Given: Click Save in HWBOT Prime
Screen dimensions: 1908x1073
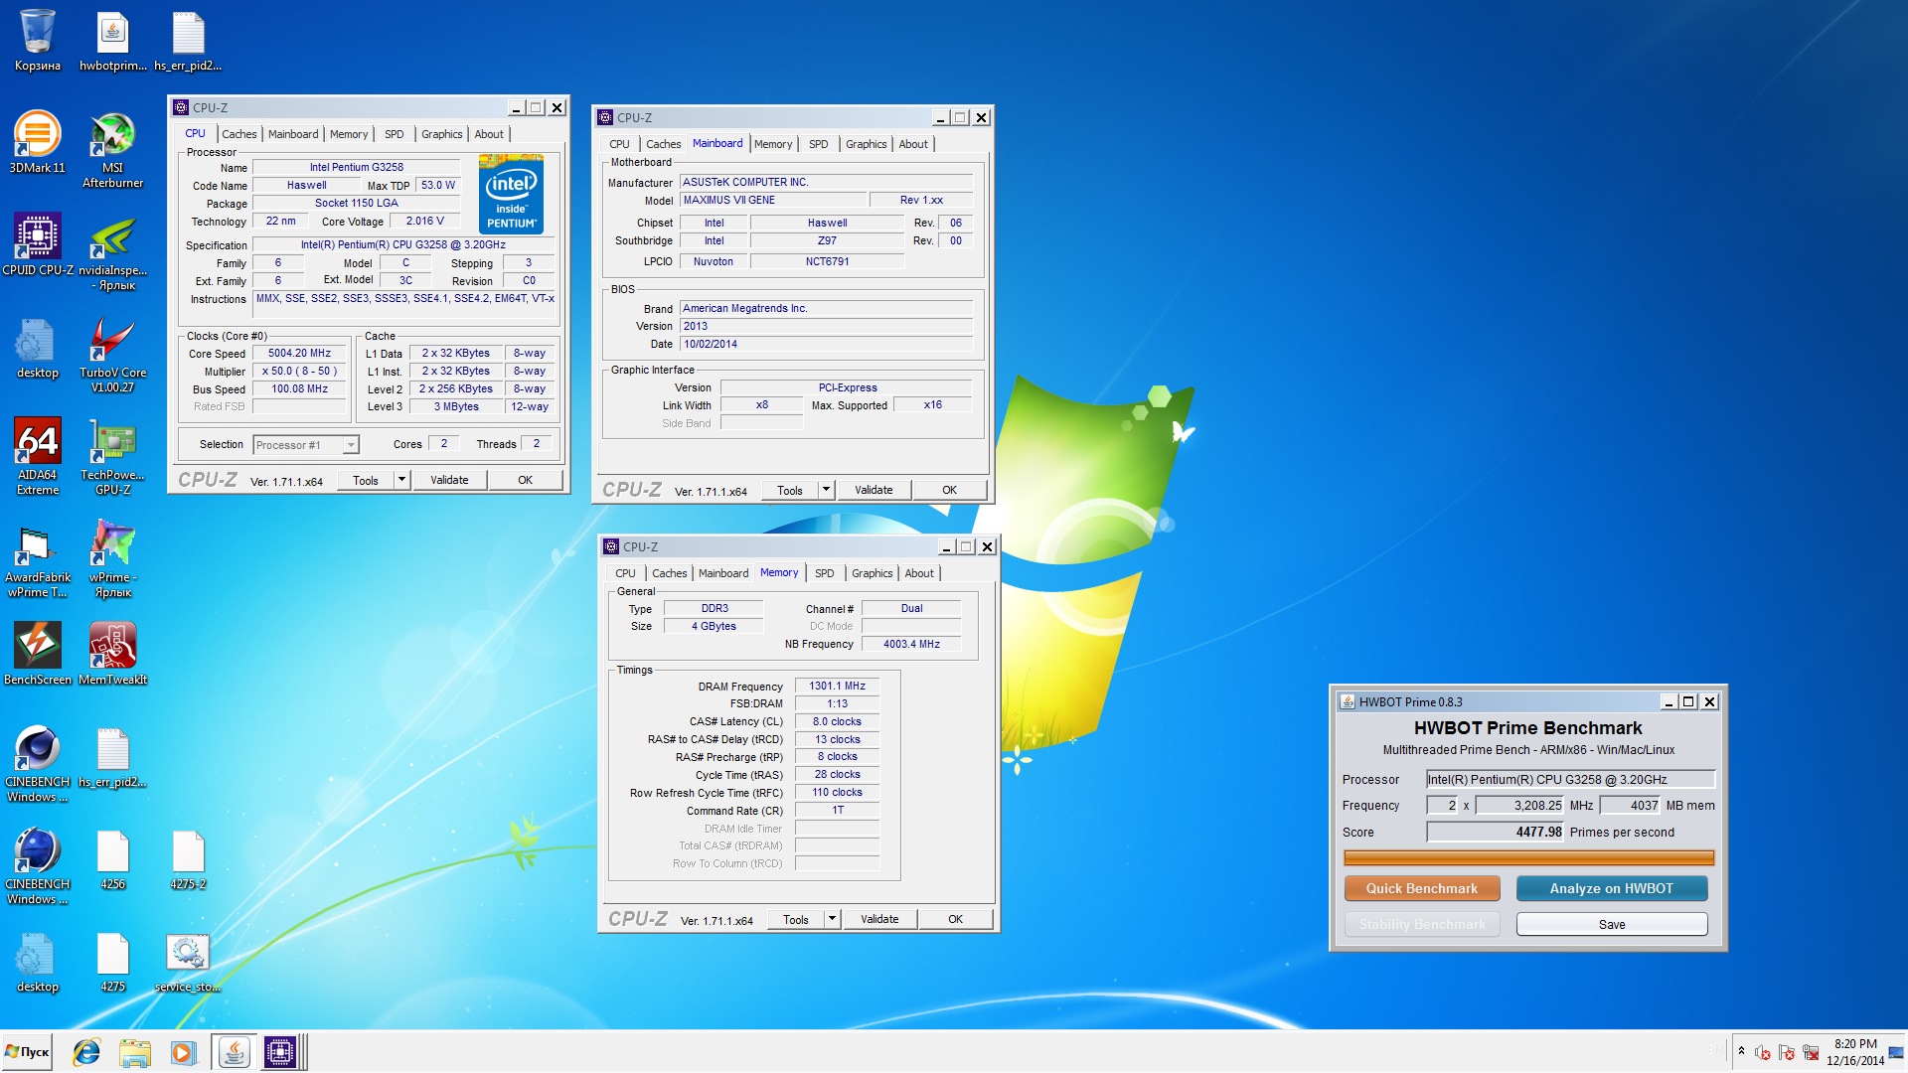Looking at the screenshot, I should click(1612, 924).
